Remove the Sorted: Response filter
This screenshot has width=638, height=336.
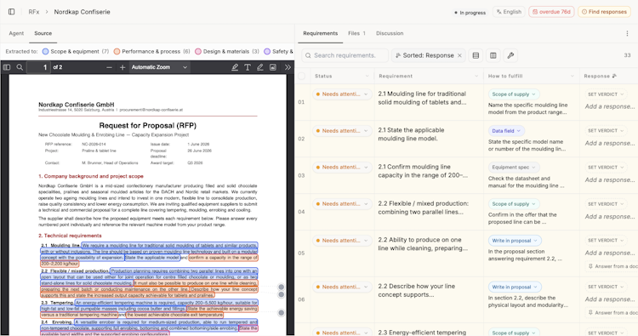tap(459, 55)
